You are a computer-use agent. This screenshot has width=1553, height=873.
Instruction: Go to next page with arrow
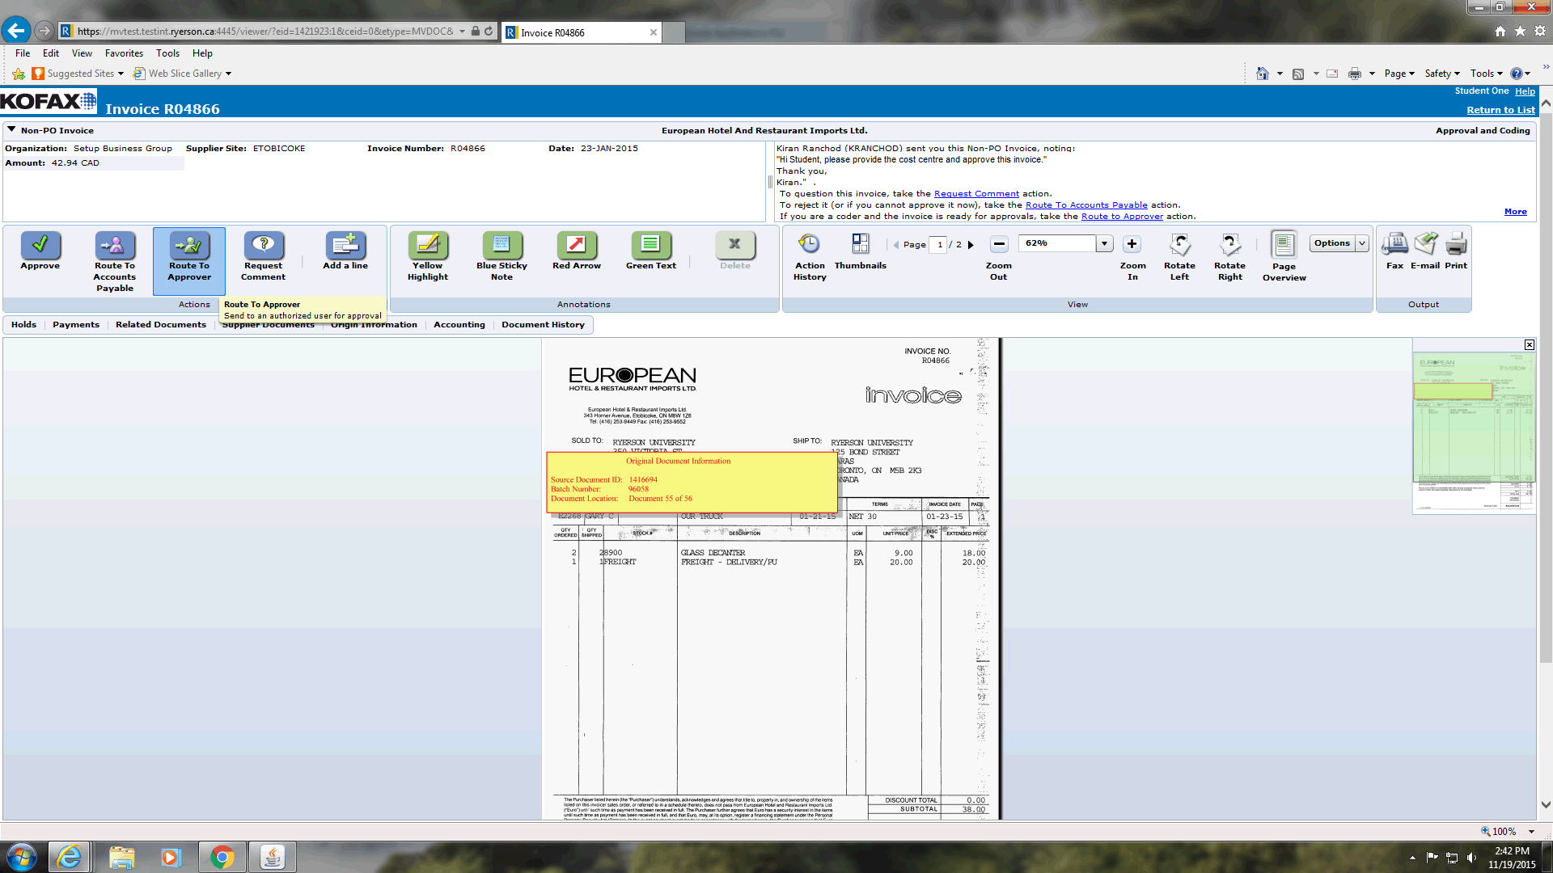click(971, 244)
